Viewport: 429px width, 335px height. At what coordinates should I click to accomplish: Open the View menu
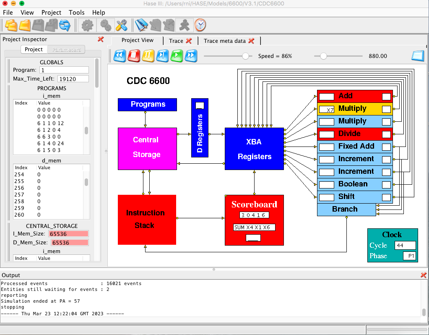click(27, 13)
